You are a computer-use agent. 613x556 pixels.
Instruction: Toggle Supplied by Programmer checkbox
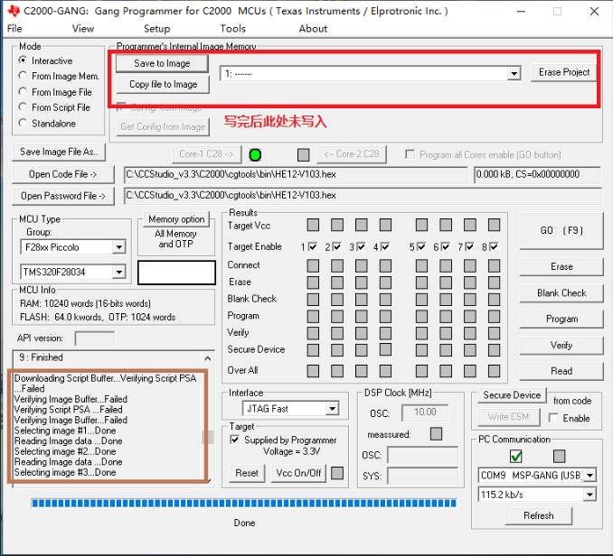(236, 440)
